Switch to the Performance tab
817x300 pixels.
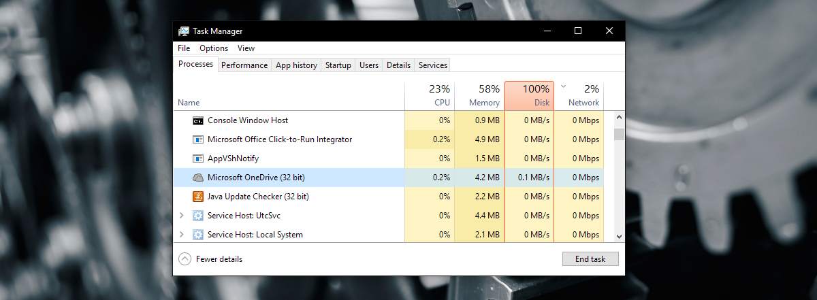click(244, 65)
